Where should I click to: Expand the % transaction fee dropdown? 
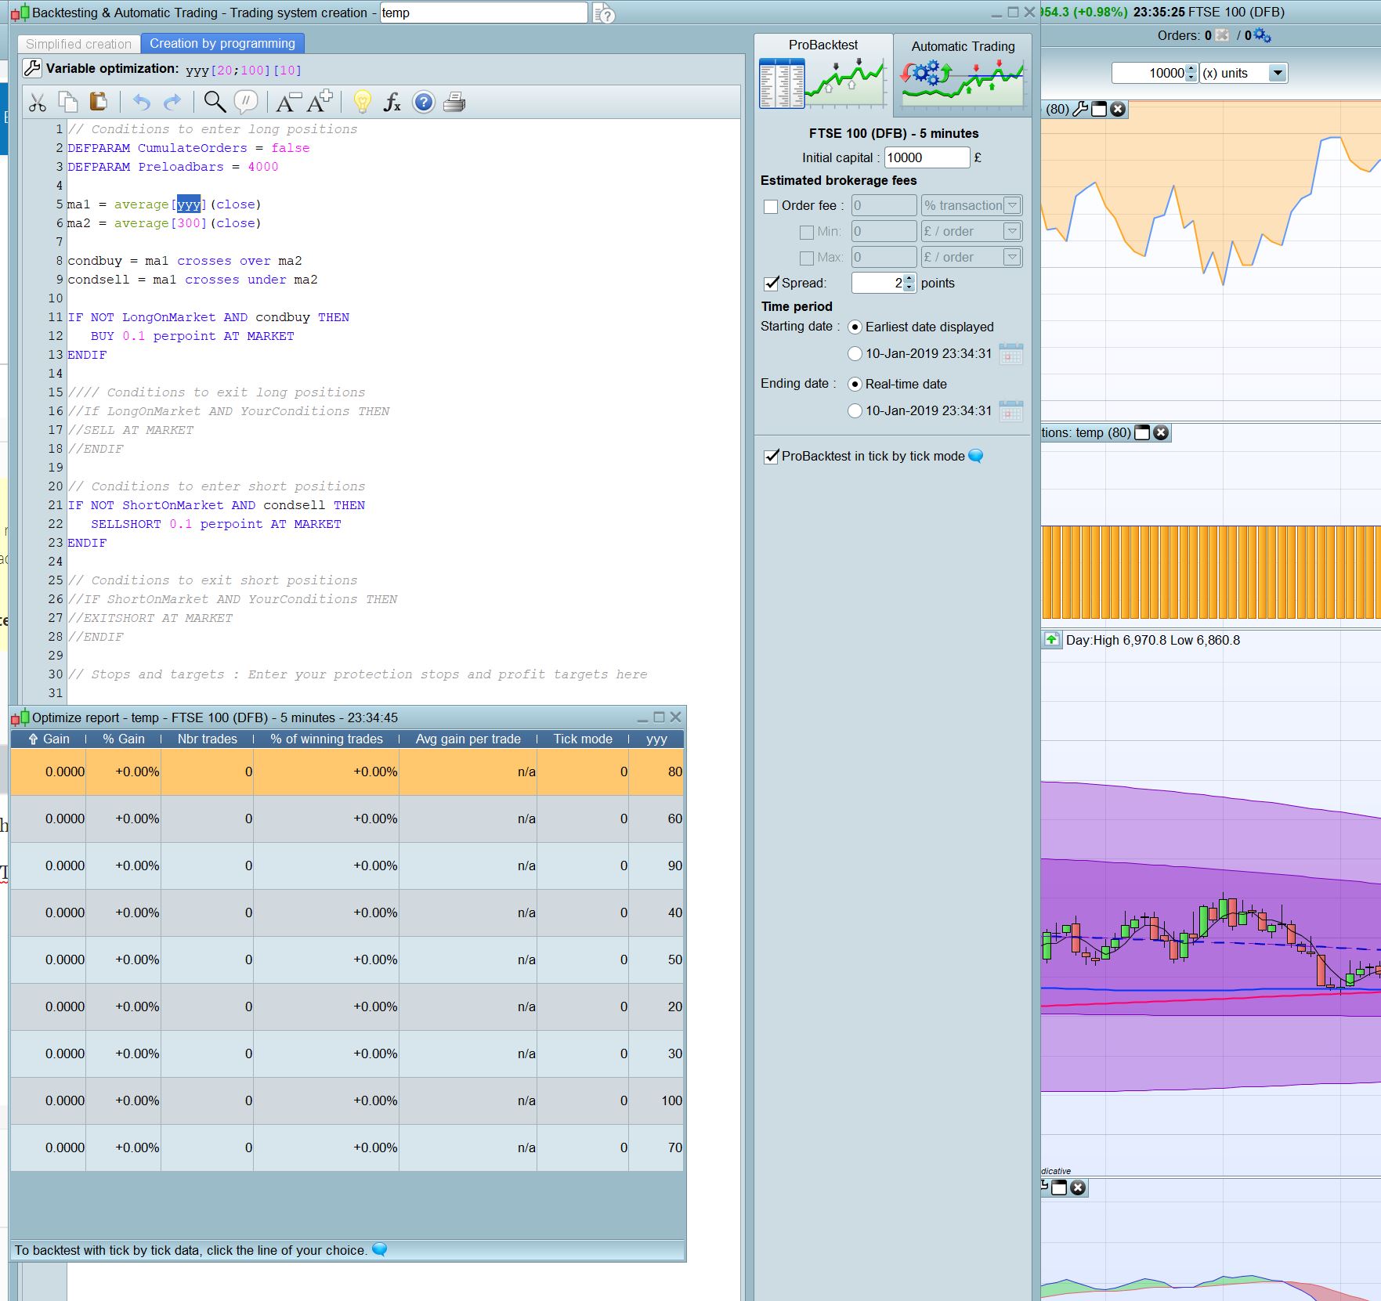[x=1012, y=205]
